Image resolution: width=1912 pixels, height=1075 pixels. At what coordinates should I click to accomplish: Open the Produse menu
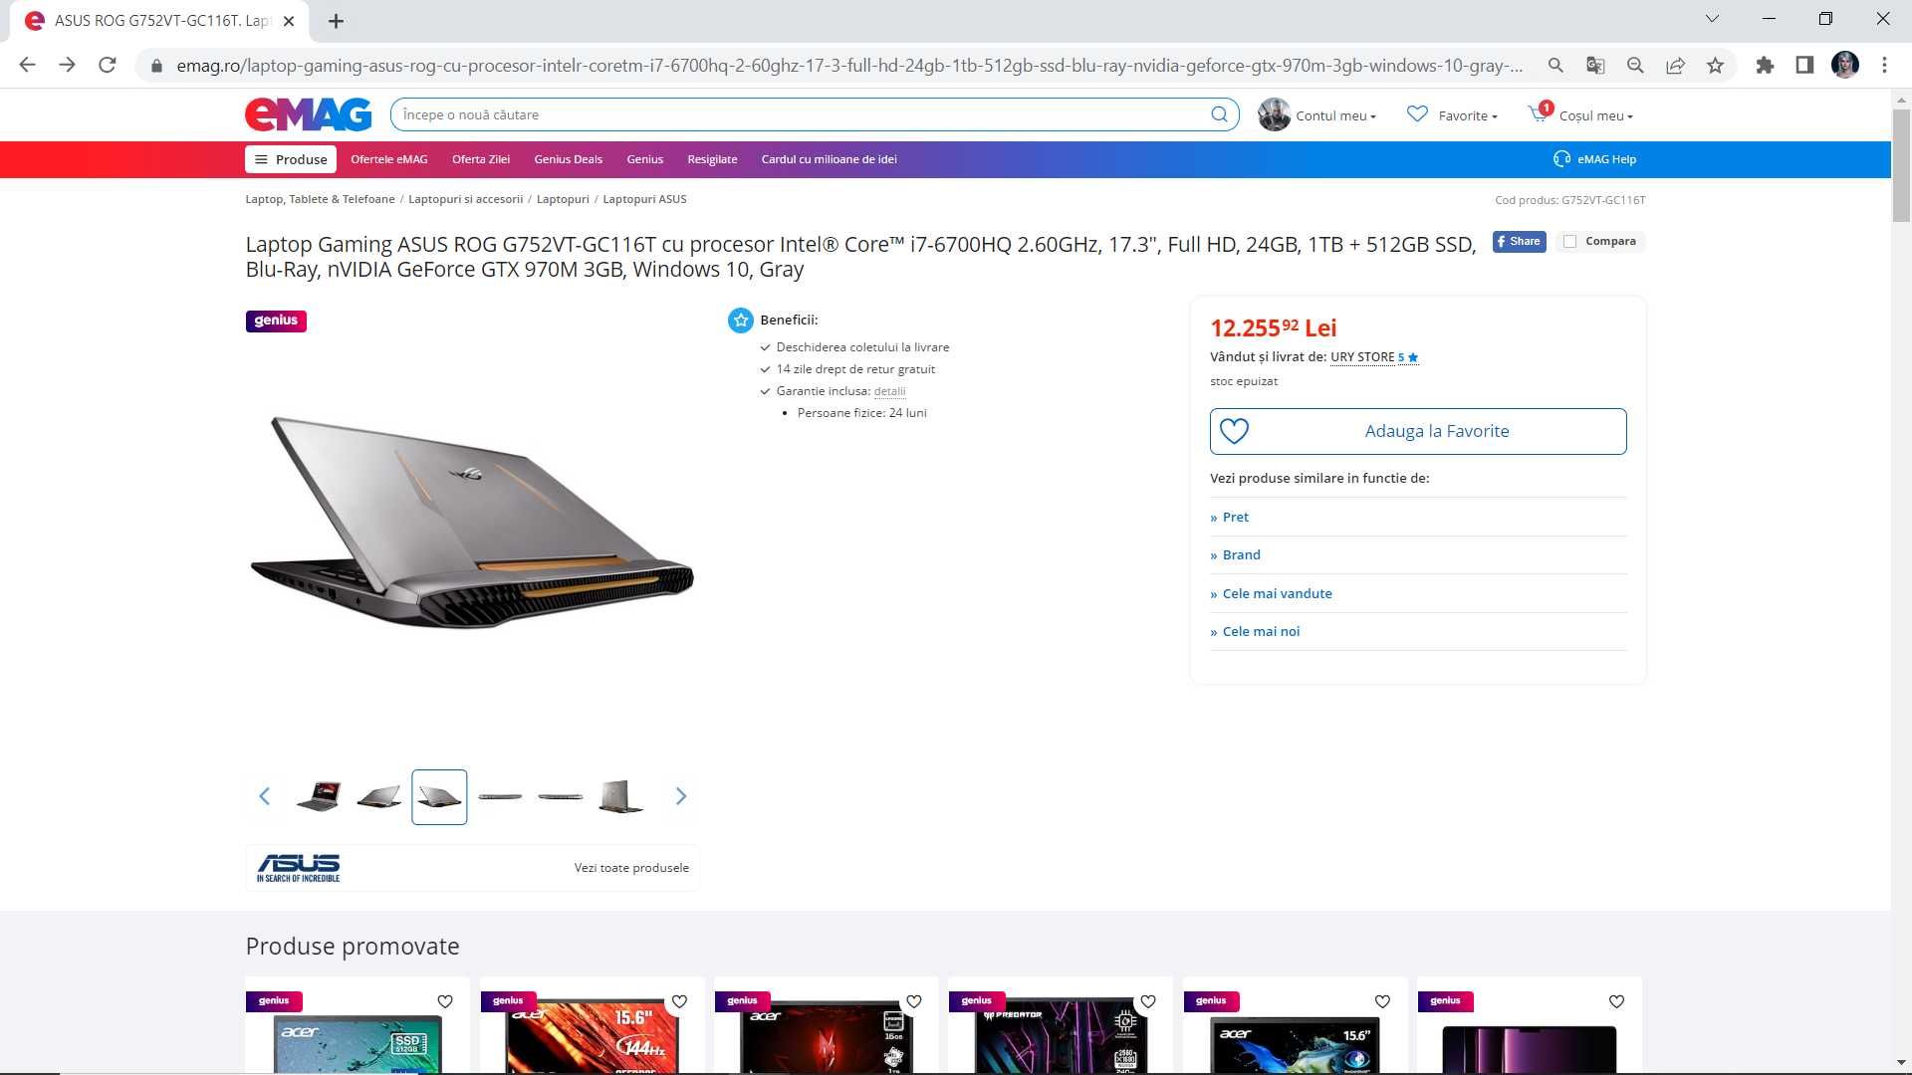pos(291,159)
